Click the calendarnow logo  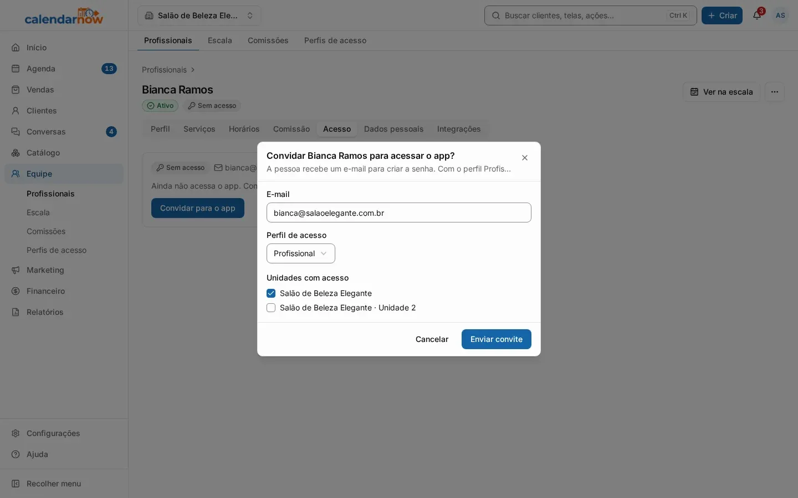[64, 16]
